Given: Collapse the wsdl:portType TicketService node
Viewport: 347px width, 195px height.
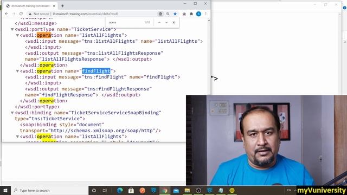Looking at the screenshot, I should 12,29.
